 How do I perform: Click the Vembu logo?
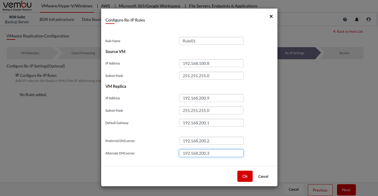17,6
